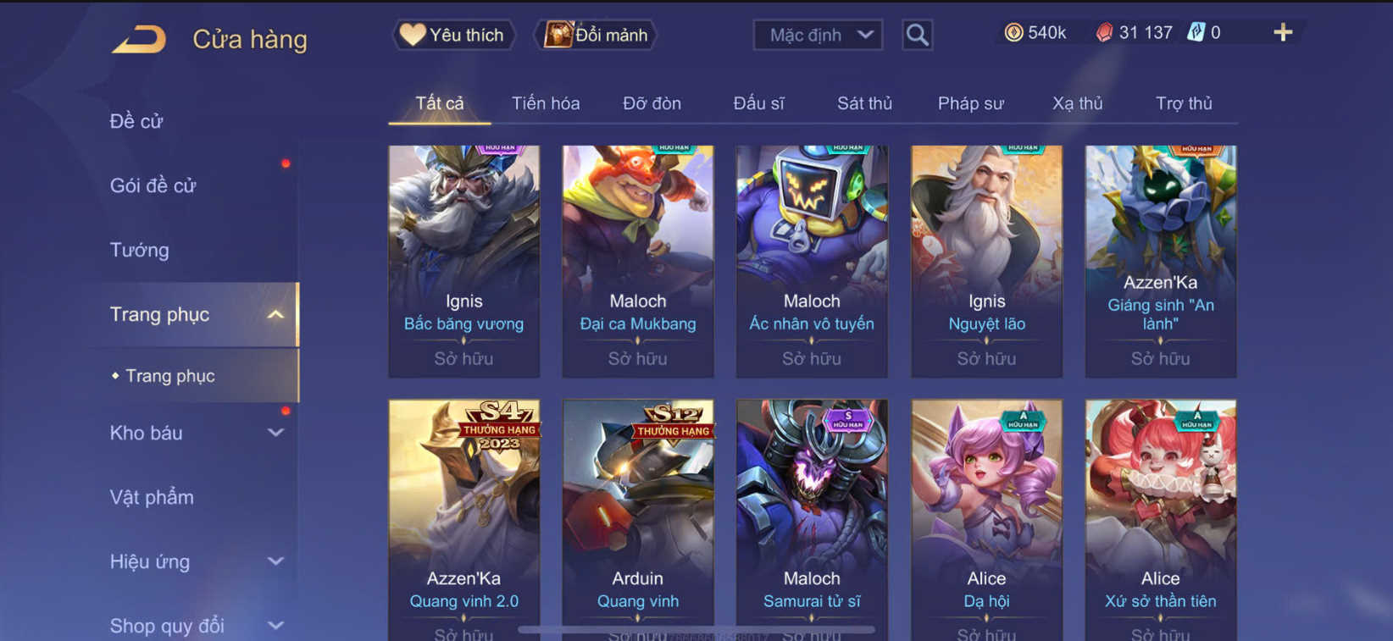Viewport: 1393px width, 641px height.
Task: Expand the Kho báu sidebar section
Action: point(275,433)
